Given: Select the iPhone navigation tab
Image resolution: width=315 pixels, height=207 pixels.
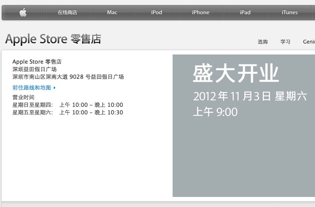Looking at the screenshot, I should (201, 13).
